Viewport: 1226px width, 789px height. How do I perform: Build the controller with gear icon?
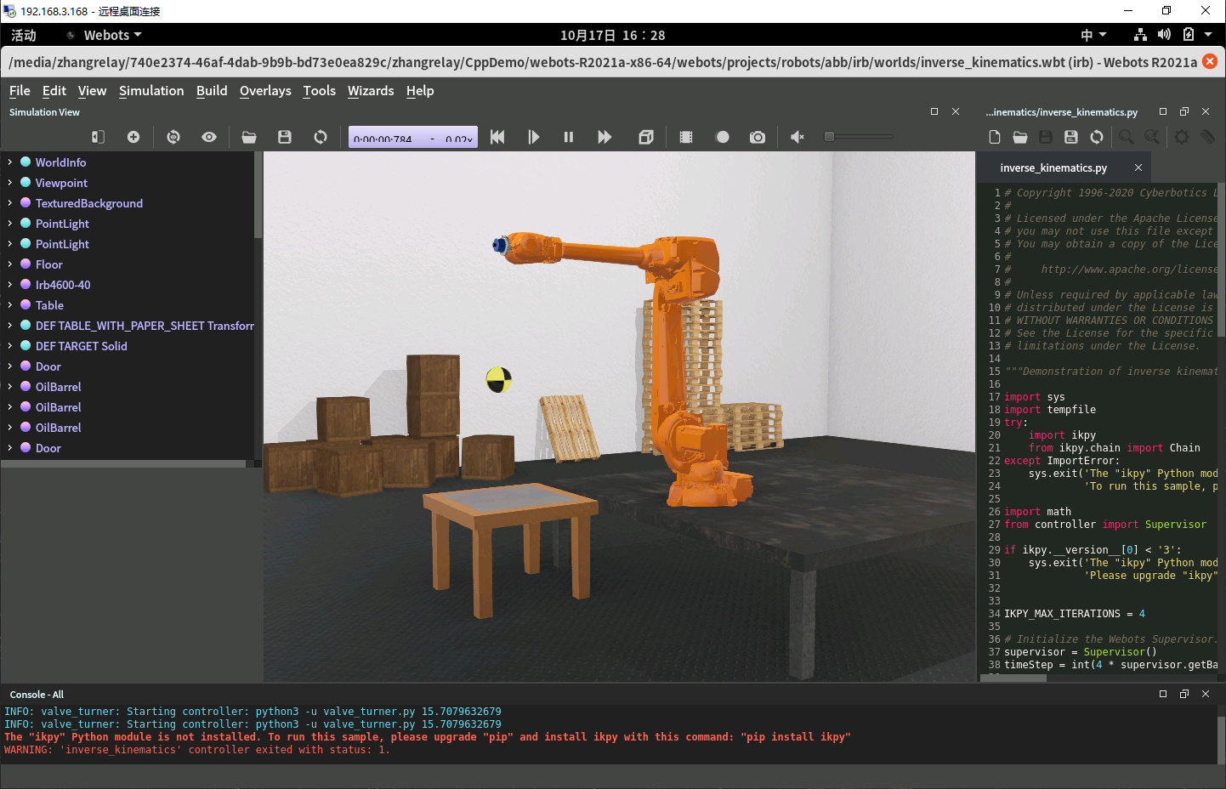click(x=1182, y=137)
